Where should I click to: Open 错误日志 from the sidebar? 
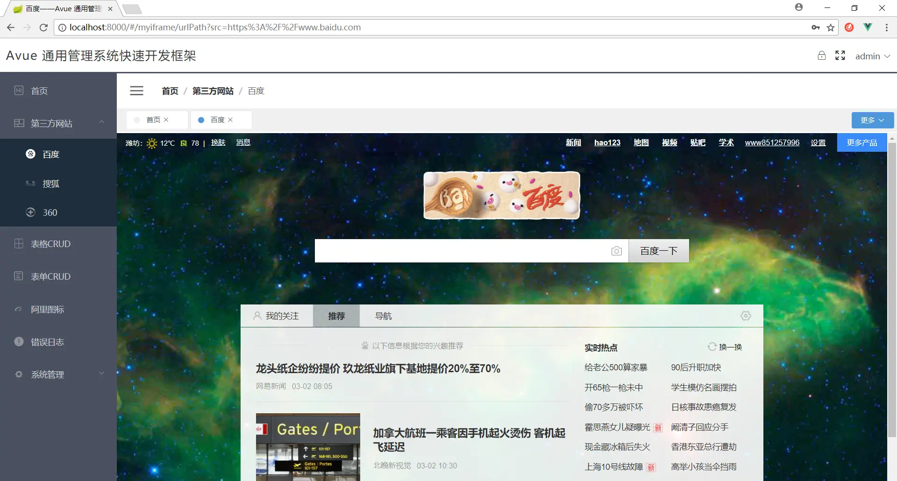58,342
